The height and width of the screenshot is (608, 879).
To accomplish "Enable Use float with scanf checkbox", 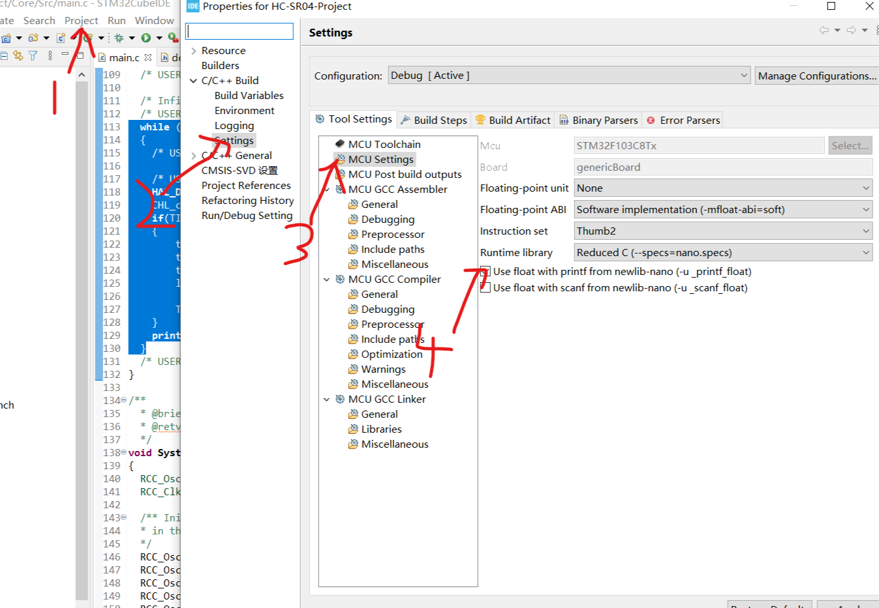I will 485,287.
